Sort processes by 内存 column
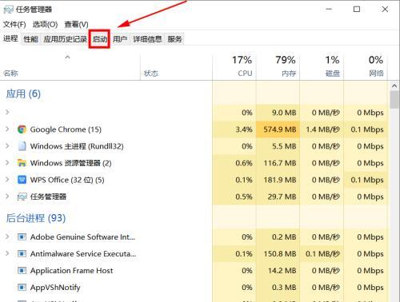Viewport: 400px width, 302px height. coord(278,66)
